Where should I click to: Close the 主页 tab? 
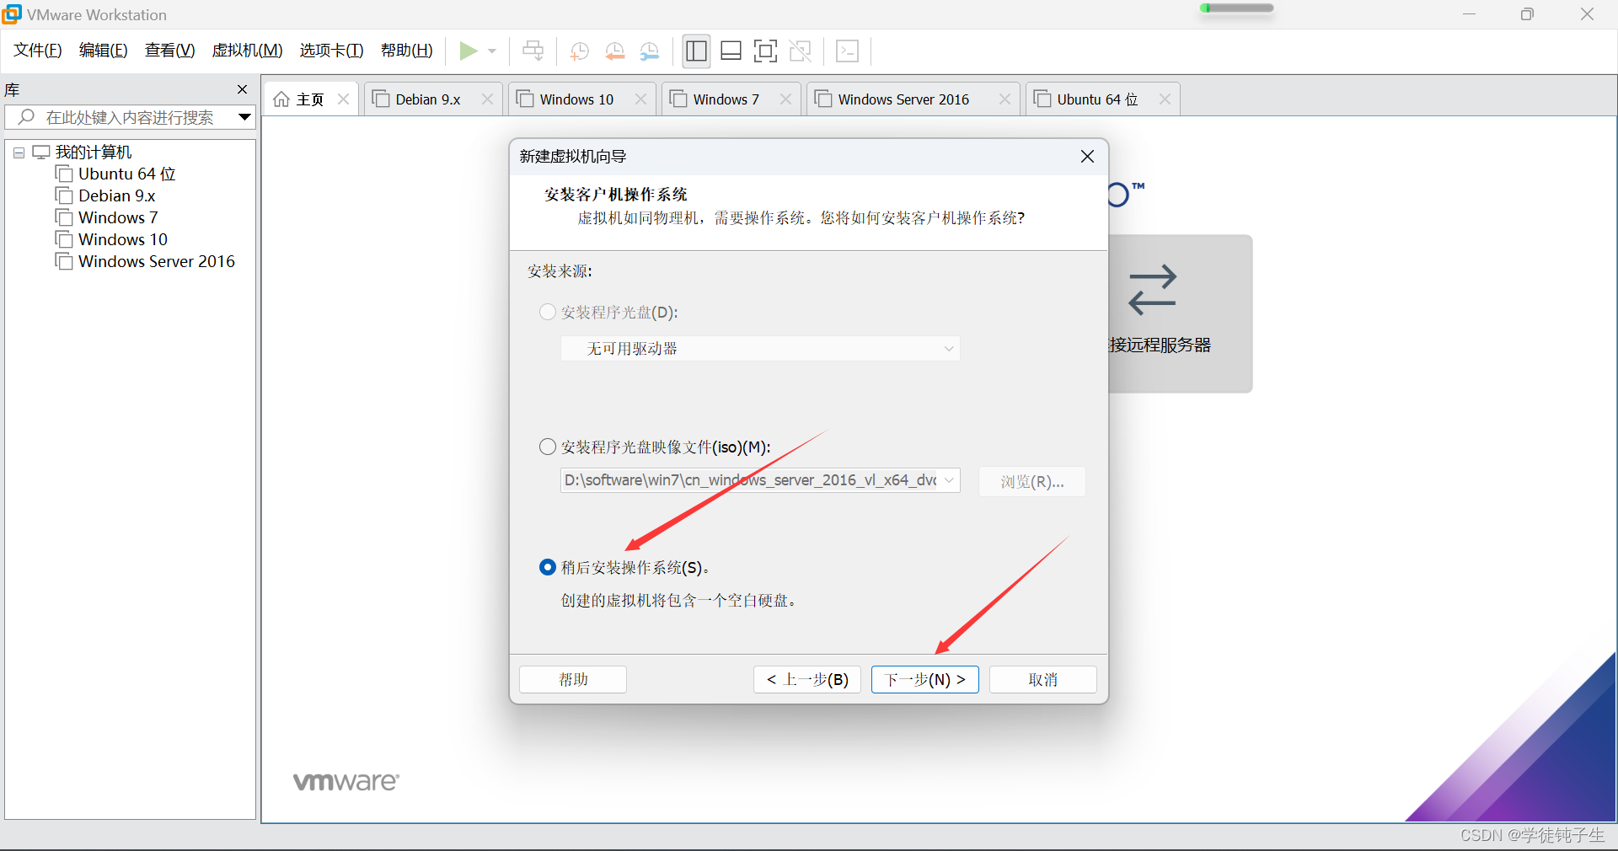(343, 99)
